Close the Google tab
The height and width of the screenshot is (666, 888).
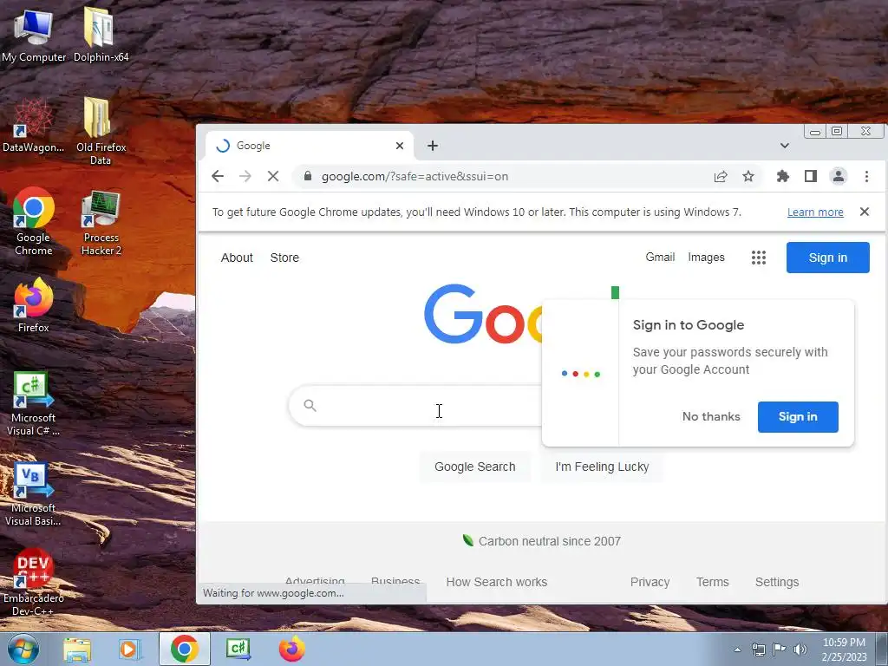click(x=399, y=146)
